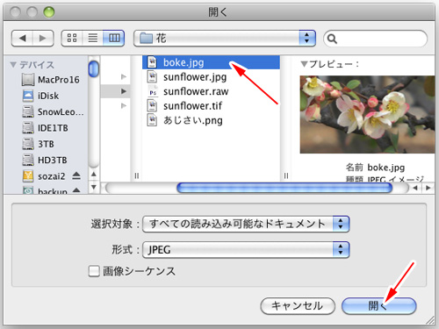This screenshot has width=439, height=329.
Task: Click the あじさい.png file icon
Action: pos(152,120)
